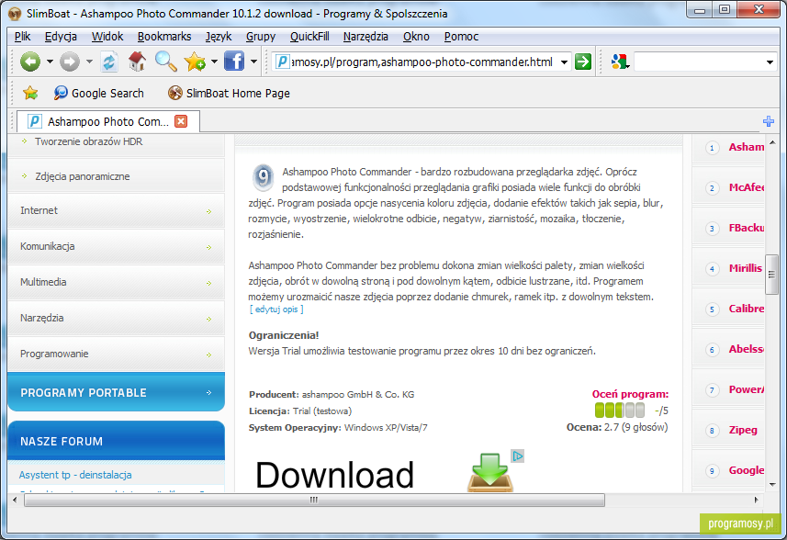Click the green Go arrow button
Viewport: 787px width, 540px height.
tap(583, 62)
